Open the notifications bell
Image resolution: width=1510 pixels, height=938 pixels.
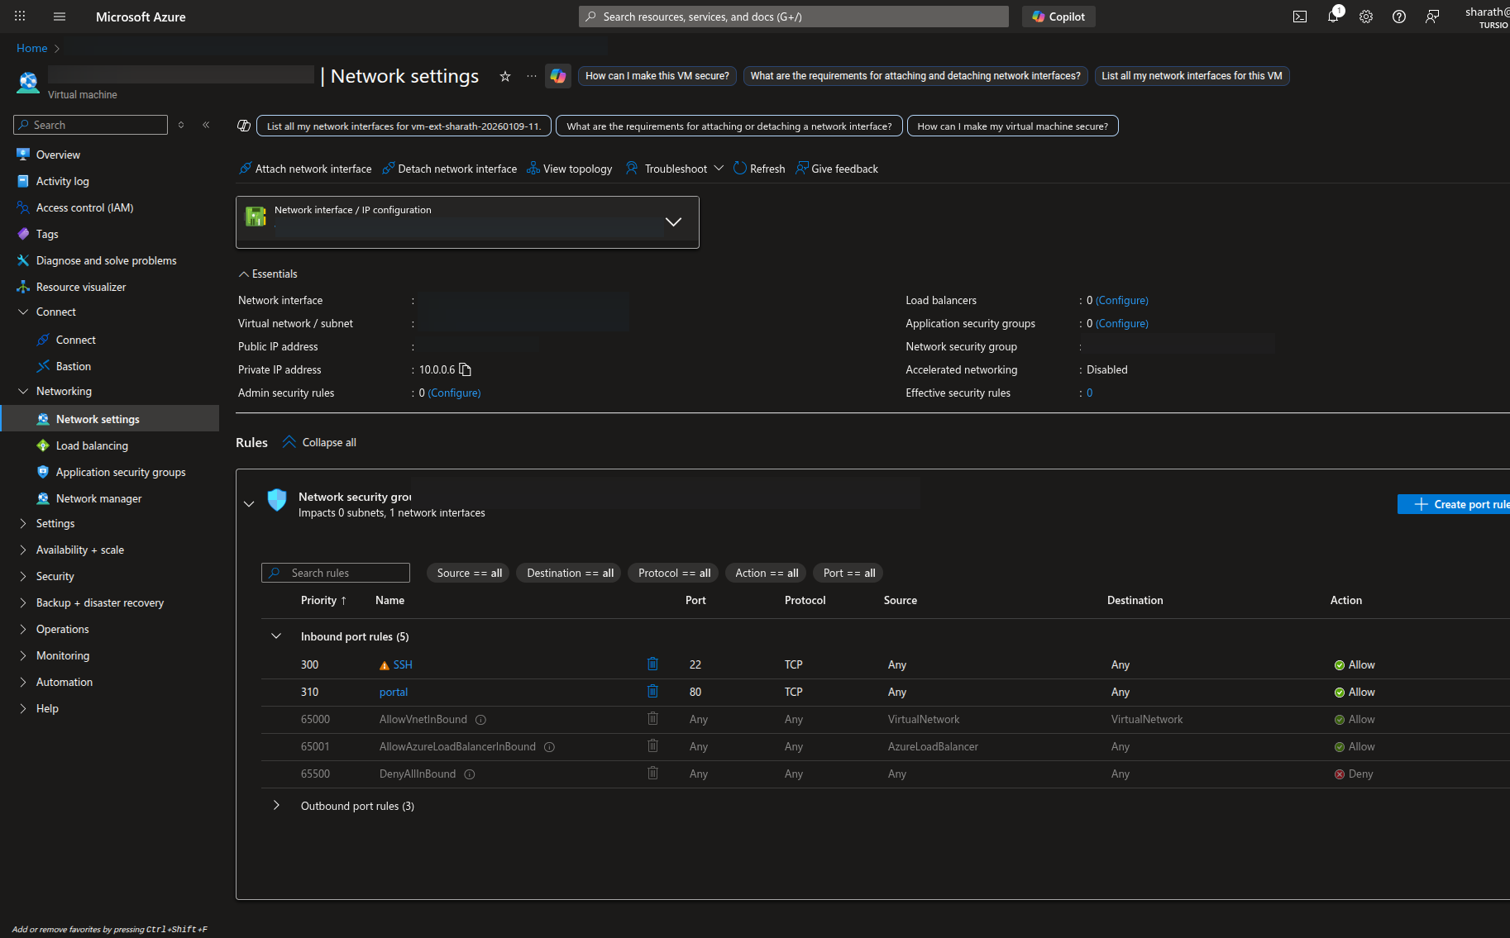point(1333,17)
